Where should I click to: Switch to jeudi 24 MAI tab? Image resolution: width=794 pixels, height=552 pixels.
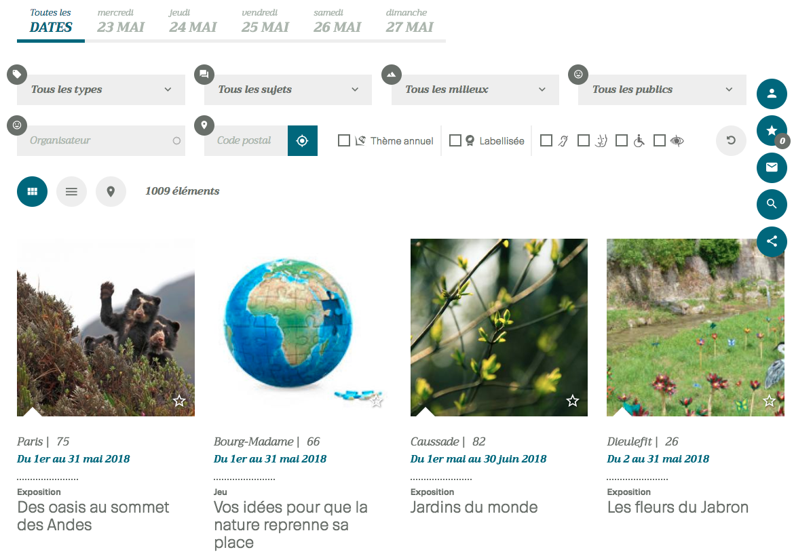coord(193,21)
